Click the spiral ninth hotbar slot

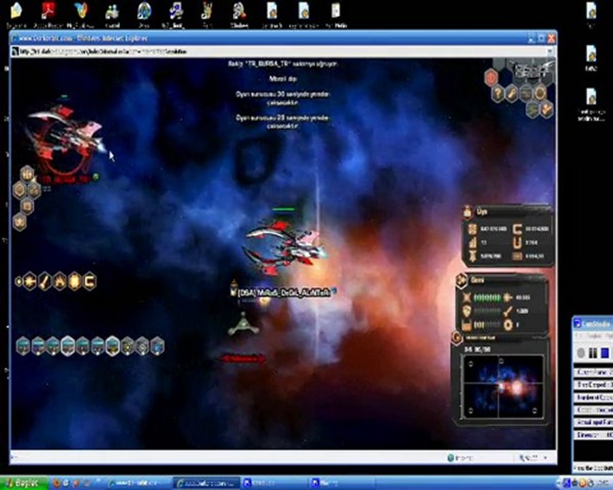click(x=142, y=346)
